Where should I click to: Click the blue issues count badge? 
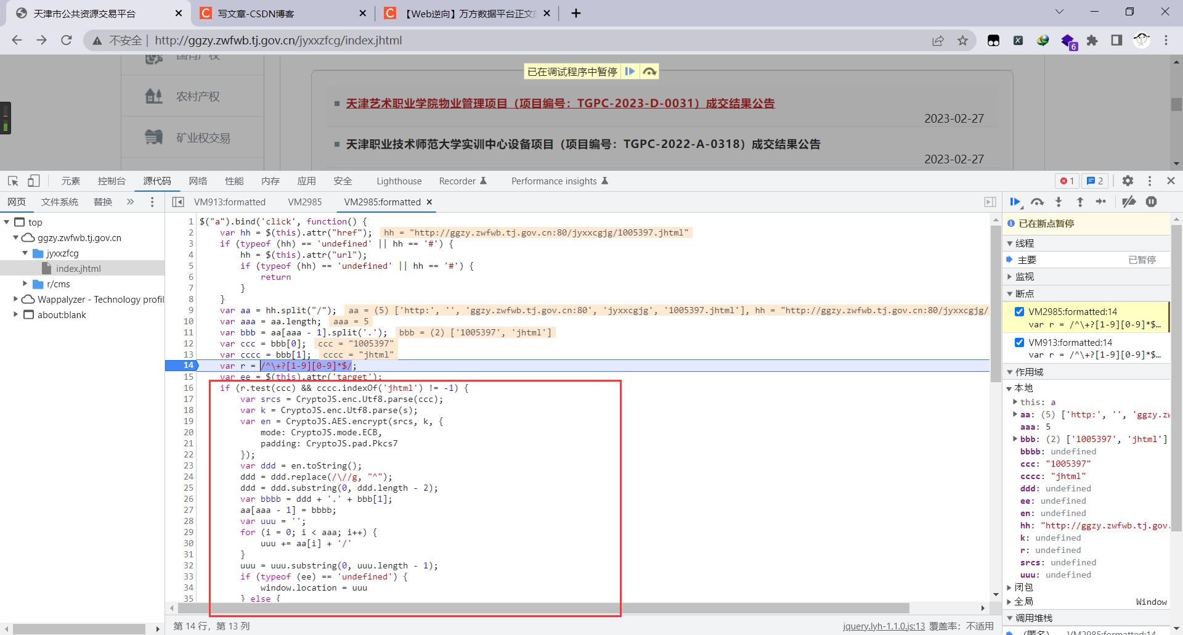pyautogui.click(x=1095, y=181)
